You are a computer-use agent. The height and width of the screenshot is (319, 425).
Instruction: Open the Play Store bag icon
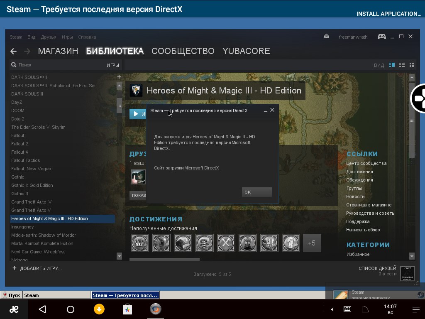coord(127,309)
